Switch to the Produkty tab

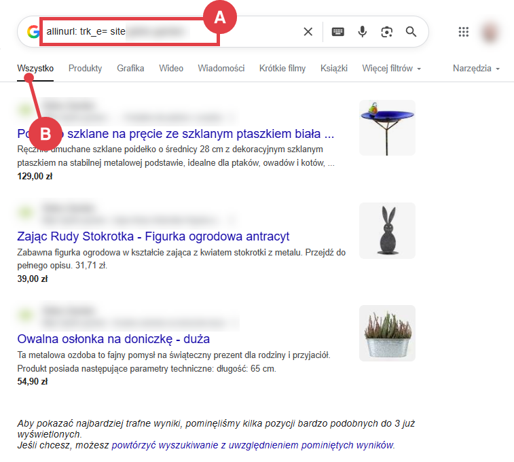85,69
